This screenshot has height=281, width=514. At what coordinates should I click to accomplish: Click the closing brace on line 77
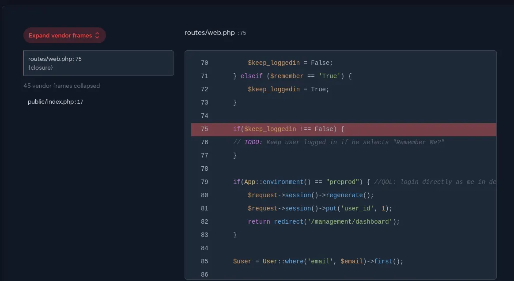[235, 156]
